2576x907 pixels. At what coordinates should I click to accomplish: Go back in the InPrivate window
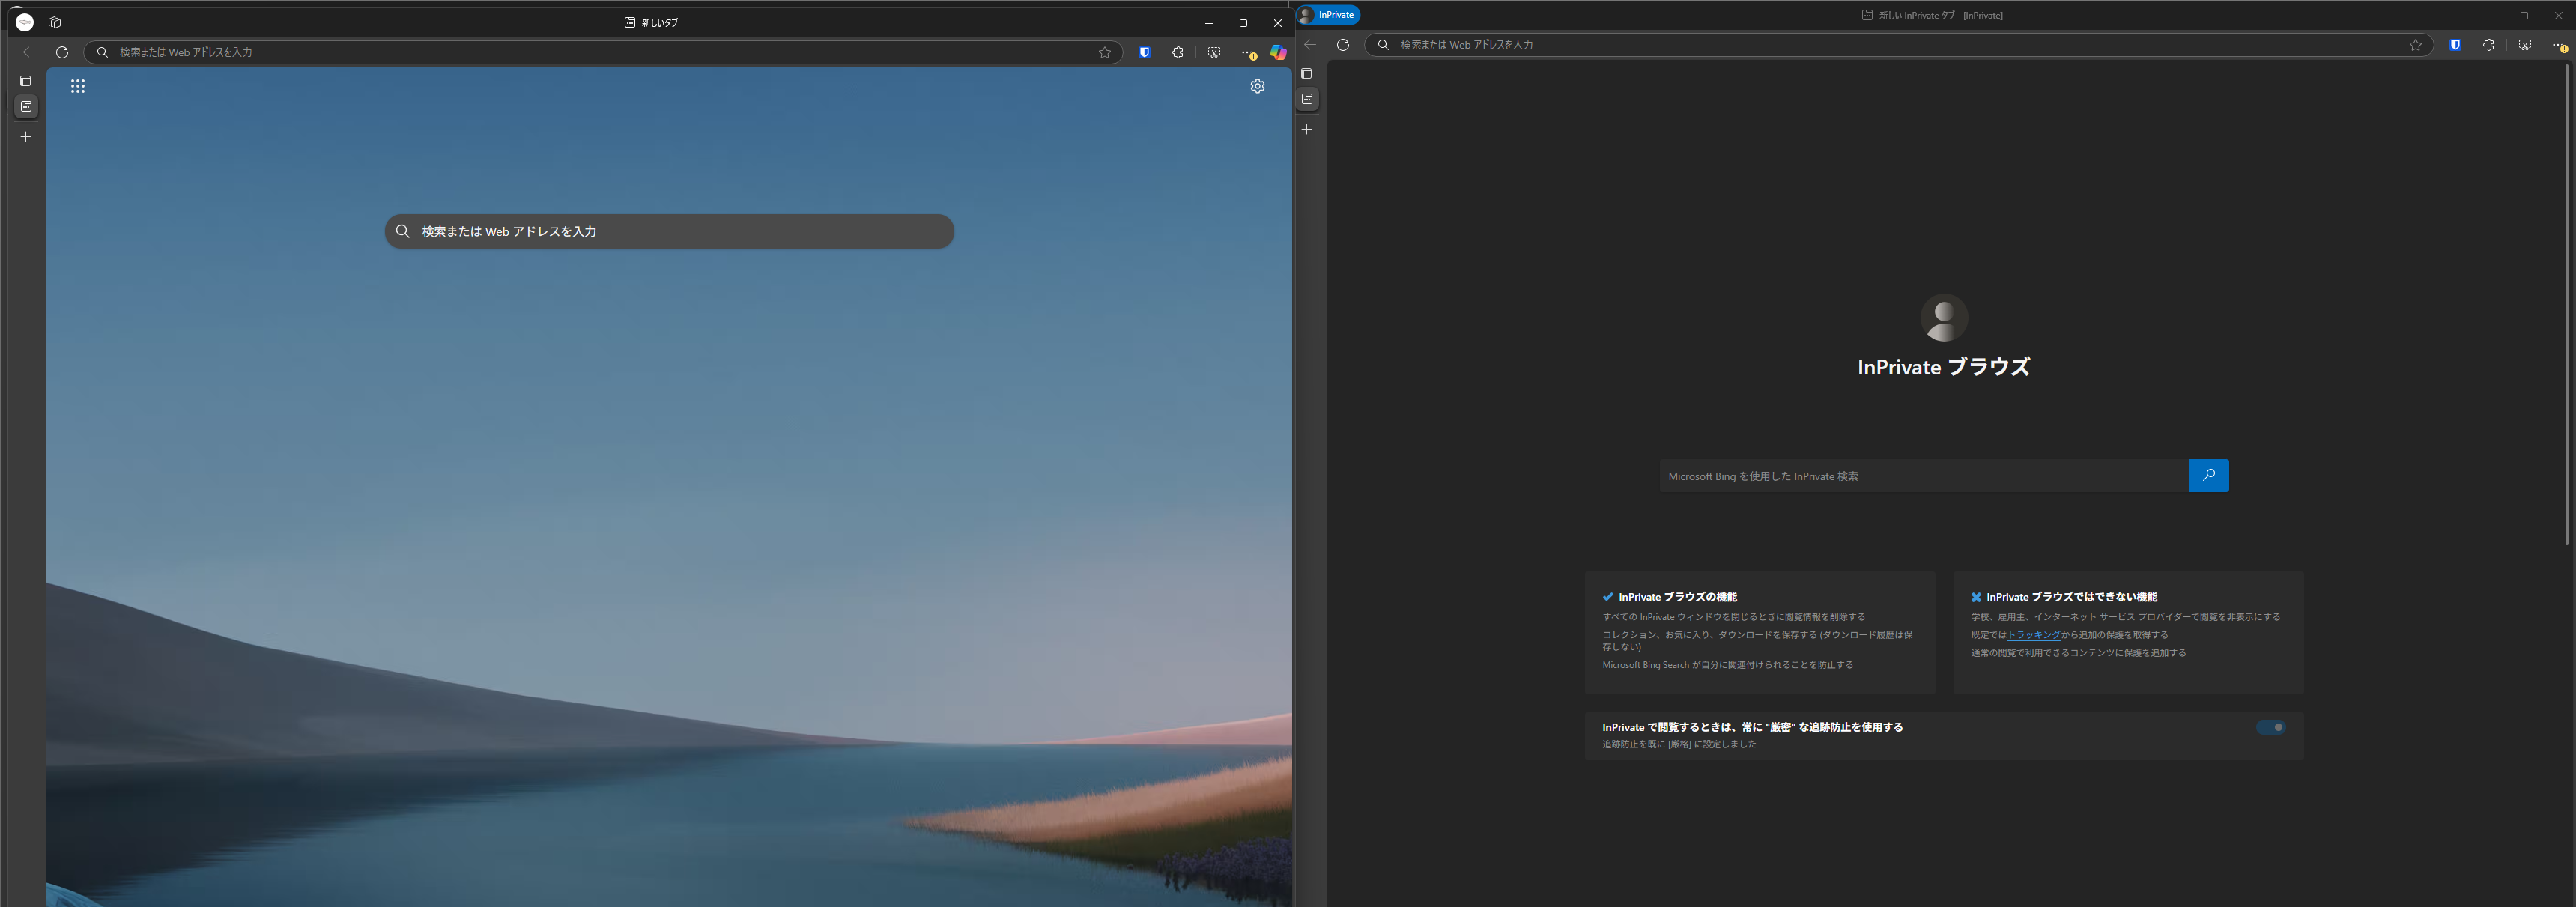(x=1310, y=45)
